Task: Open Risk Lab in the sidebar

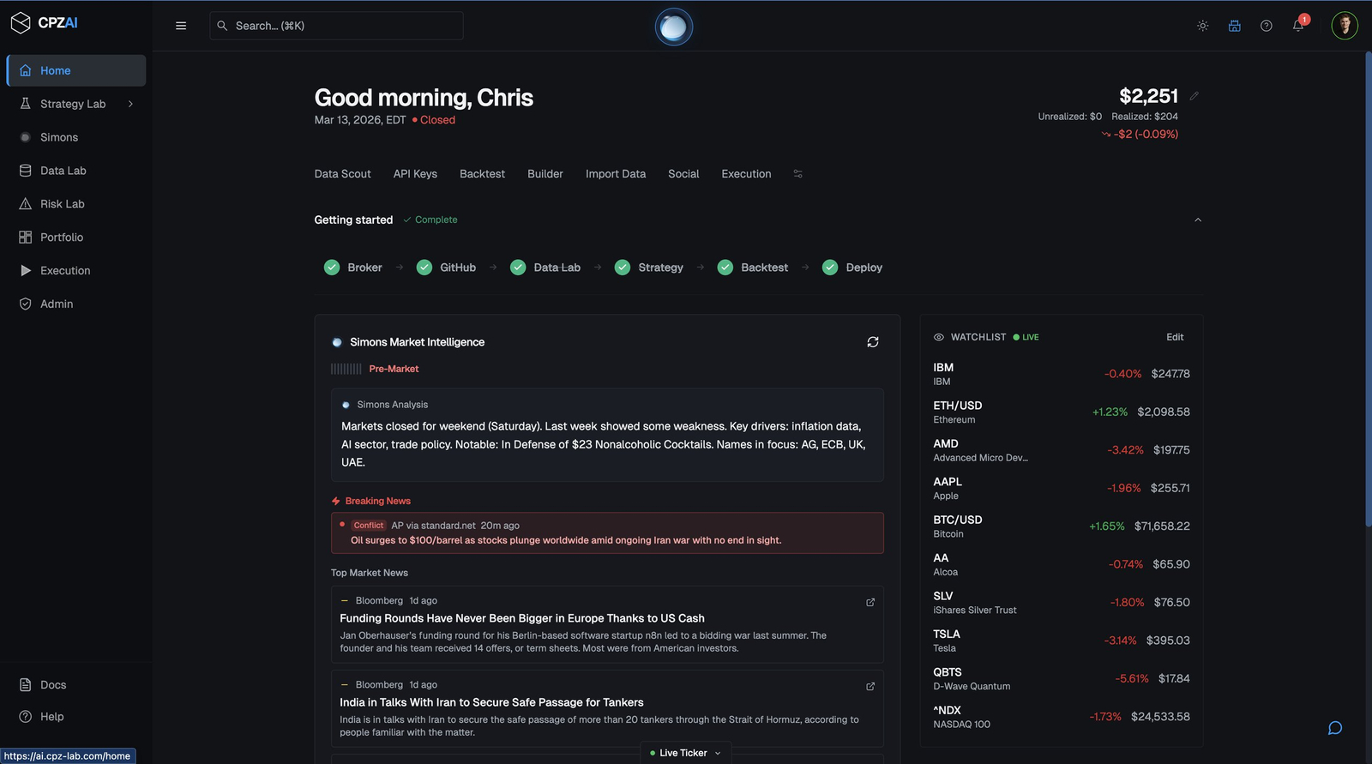Action: pos(63,204)
